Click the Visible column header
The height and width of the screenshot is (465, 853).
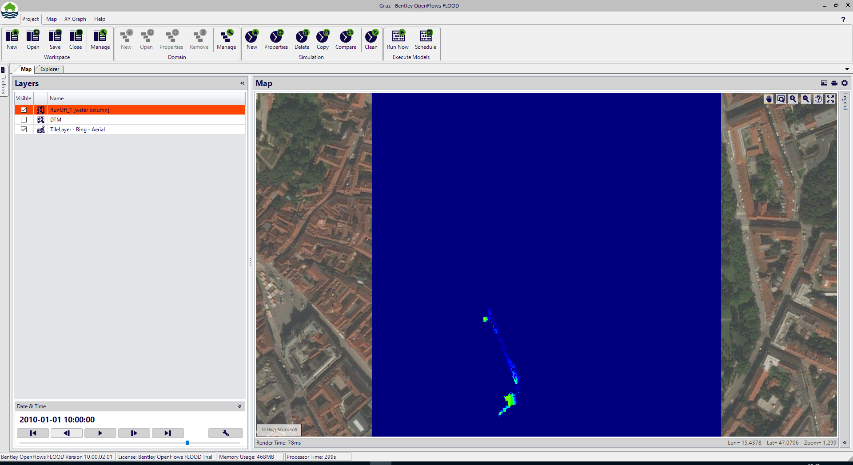pyautogui.click(x=24, y=99)
